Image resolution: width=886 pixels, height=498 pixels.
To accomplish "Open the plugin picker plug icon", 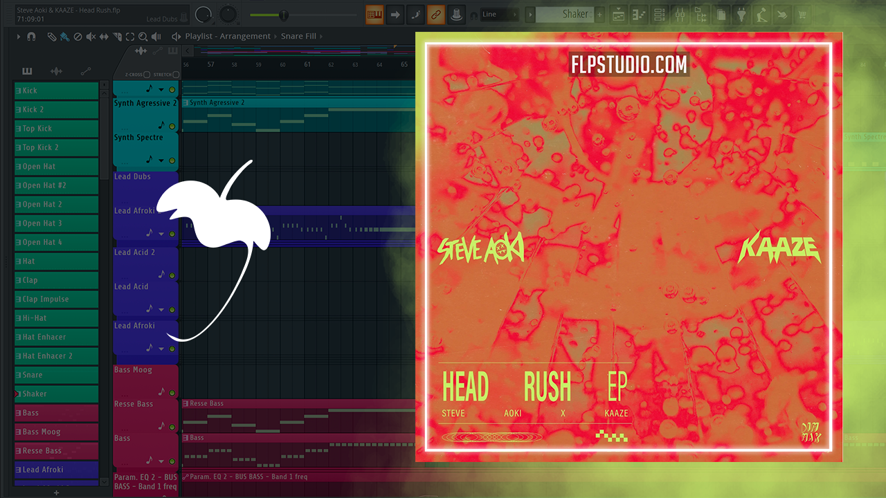I will [741, 14].
